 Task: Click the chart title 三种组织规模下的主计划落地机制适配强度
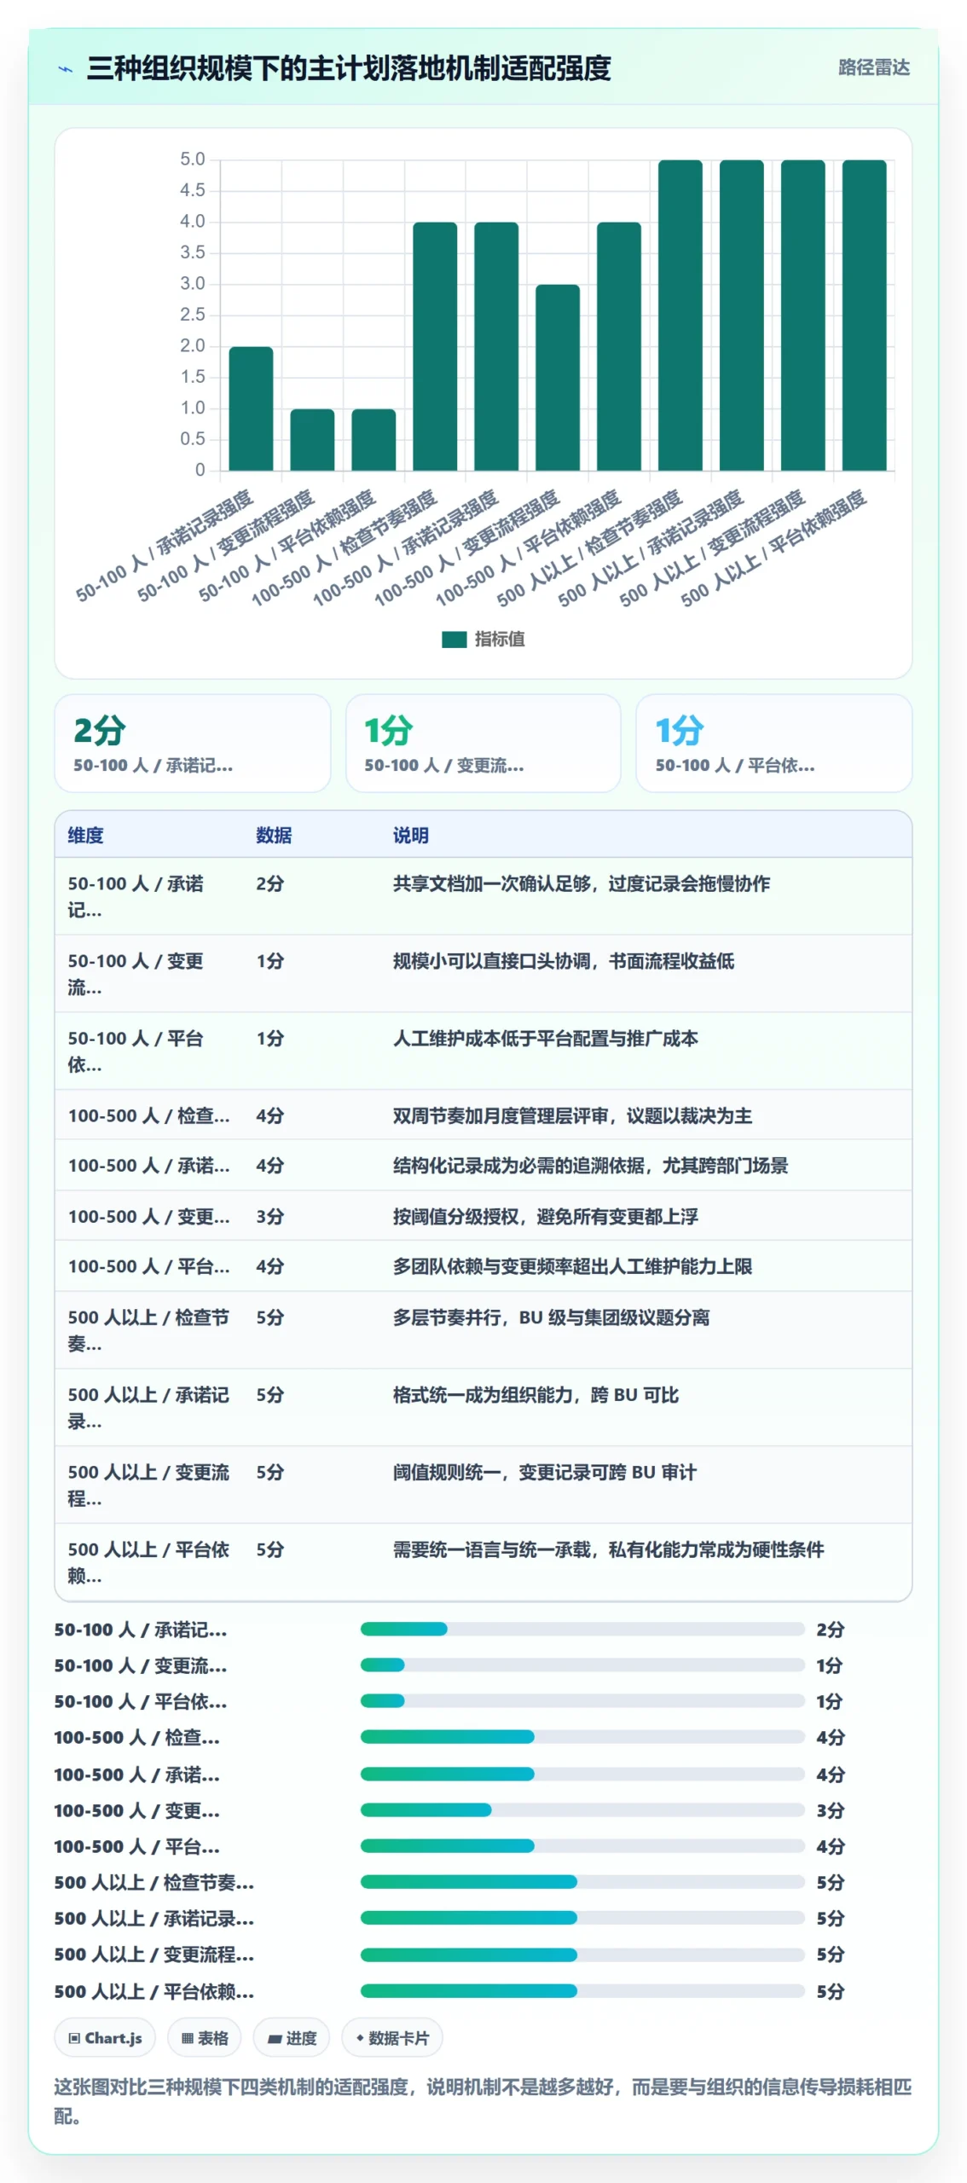pyautogui.click(x=349, y=68)
